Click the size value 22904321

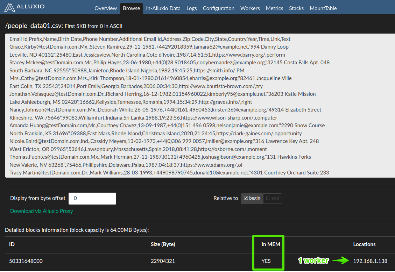click(163, 261)
